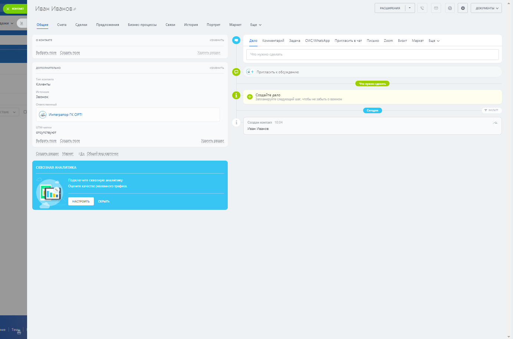513x339 pixels.
Task: Click the Что нужно сделать input field
Action: click(372, 54)
